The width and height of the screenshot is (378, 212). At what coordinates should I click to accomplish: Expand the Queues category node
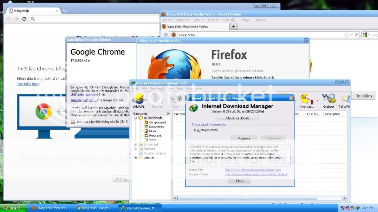(x=136, y=158)
